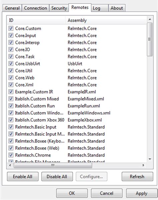Sort by the ID column header
This screenshot has height=200, width=158.
pos(36,20)
